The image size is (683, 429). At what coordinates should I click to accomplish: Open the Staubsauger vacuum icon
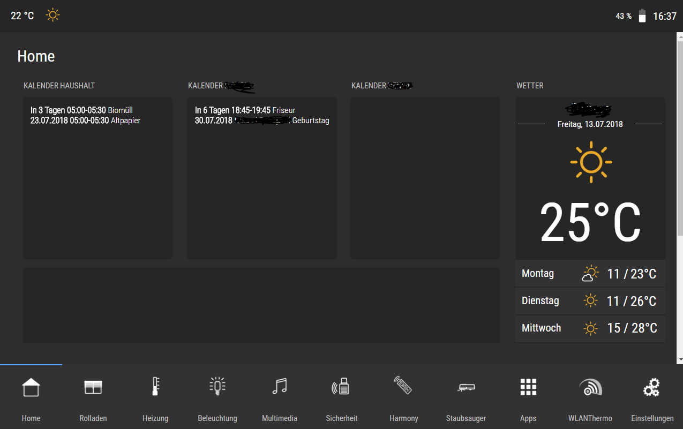(466, 387)
